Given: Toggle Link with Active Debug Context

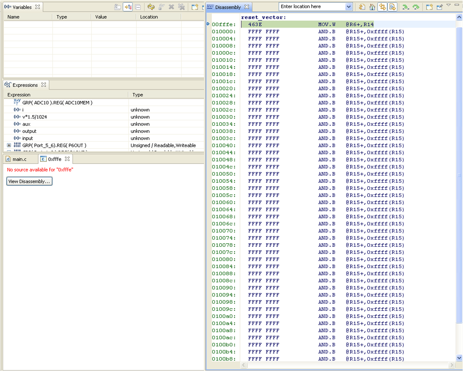Looking at the screenshot, I should click(382, 7).
